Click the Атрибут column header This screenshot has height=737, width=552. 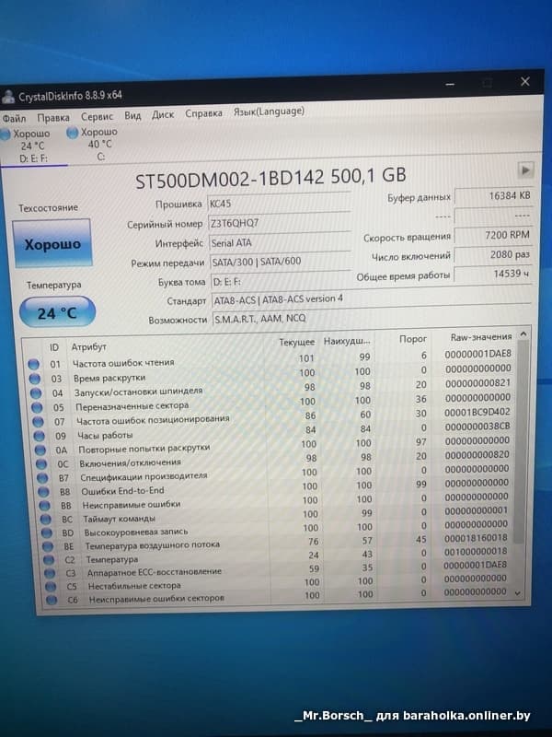click(x=88, y=347)
